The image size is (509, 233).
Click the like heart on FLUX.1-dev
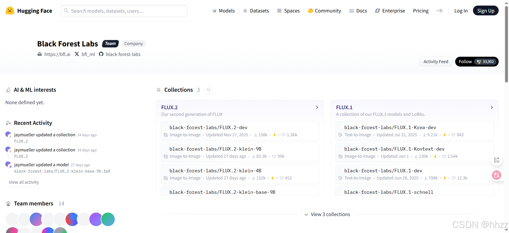(x=454, y=178)
